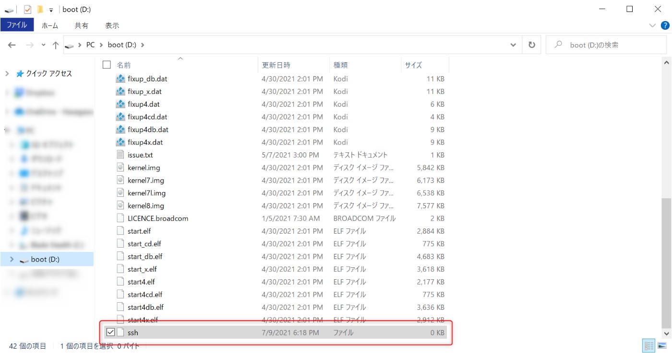Click the scrollbar down arrow
Screen dimensions: 672x353
click(666, 333)
